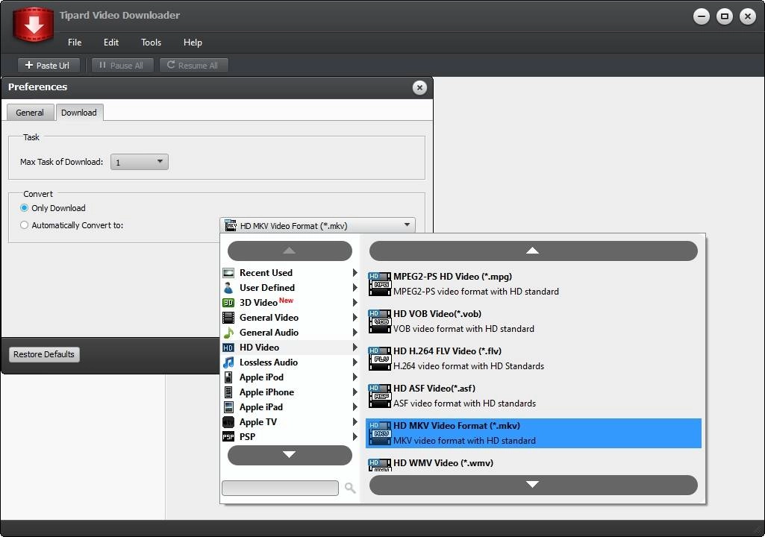Click the Resume All button
Screen dimensions: 765x537
pyautogui.click(x=194, y=66)
